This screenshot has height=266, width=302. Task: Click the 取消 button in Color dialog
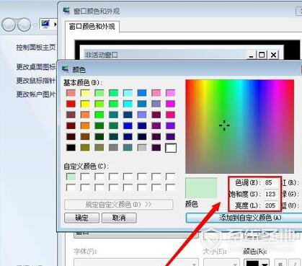point(119,218)
